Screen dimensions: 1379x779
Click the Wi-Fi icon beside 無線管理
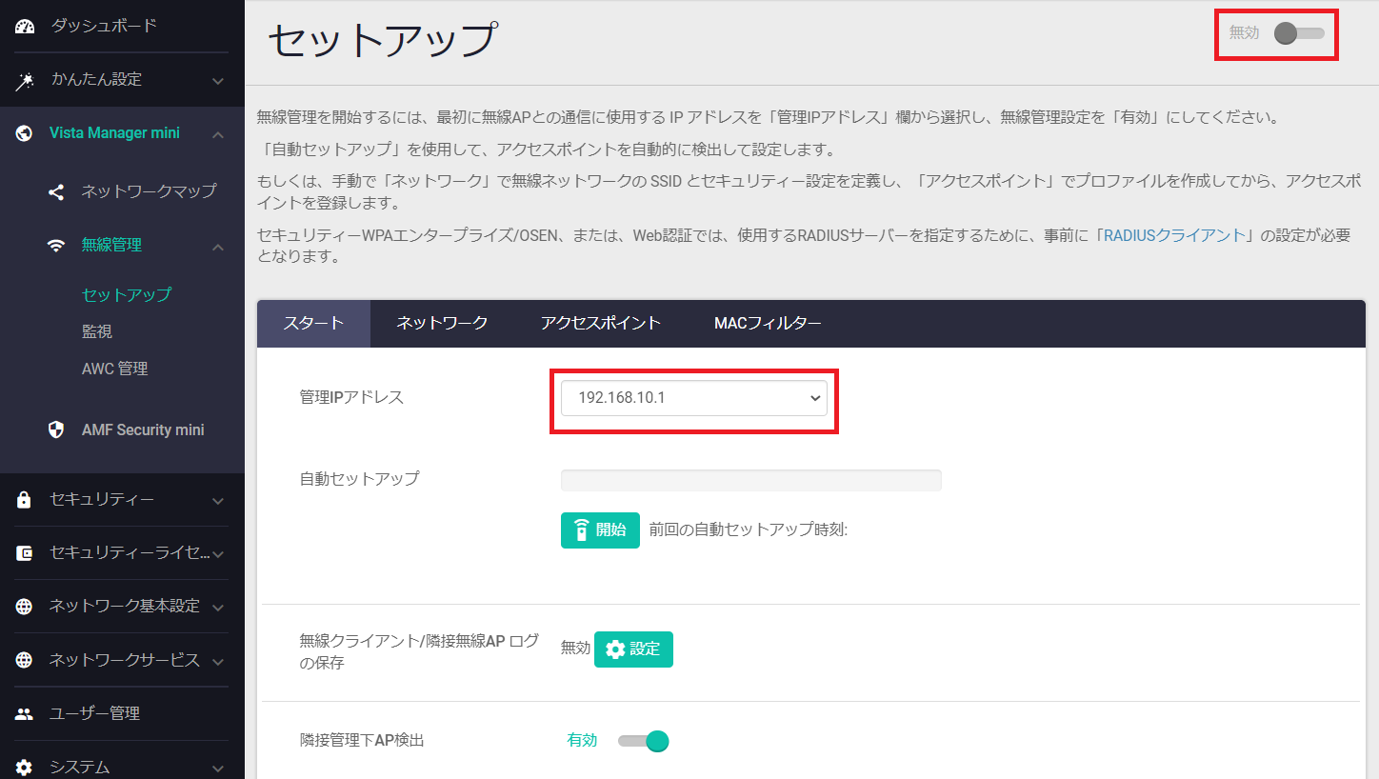click(x=56, y=246)
